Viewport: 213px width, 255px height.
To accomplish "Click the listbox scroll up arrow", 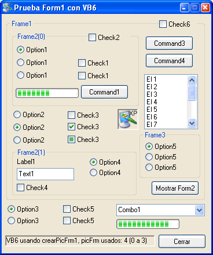I will (x=192, y=80).
